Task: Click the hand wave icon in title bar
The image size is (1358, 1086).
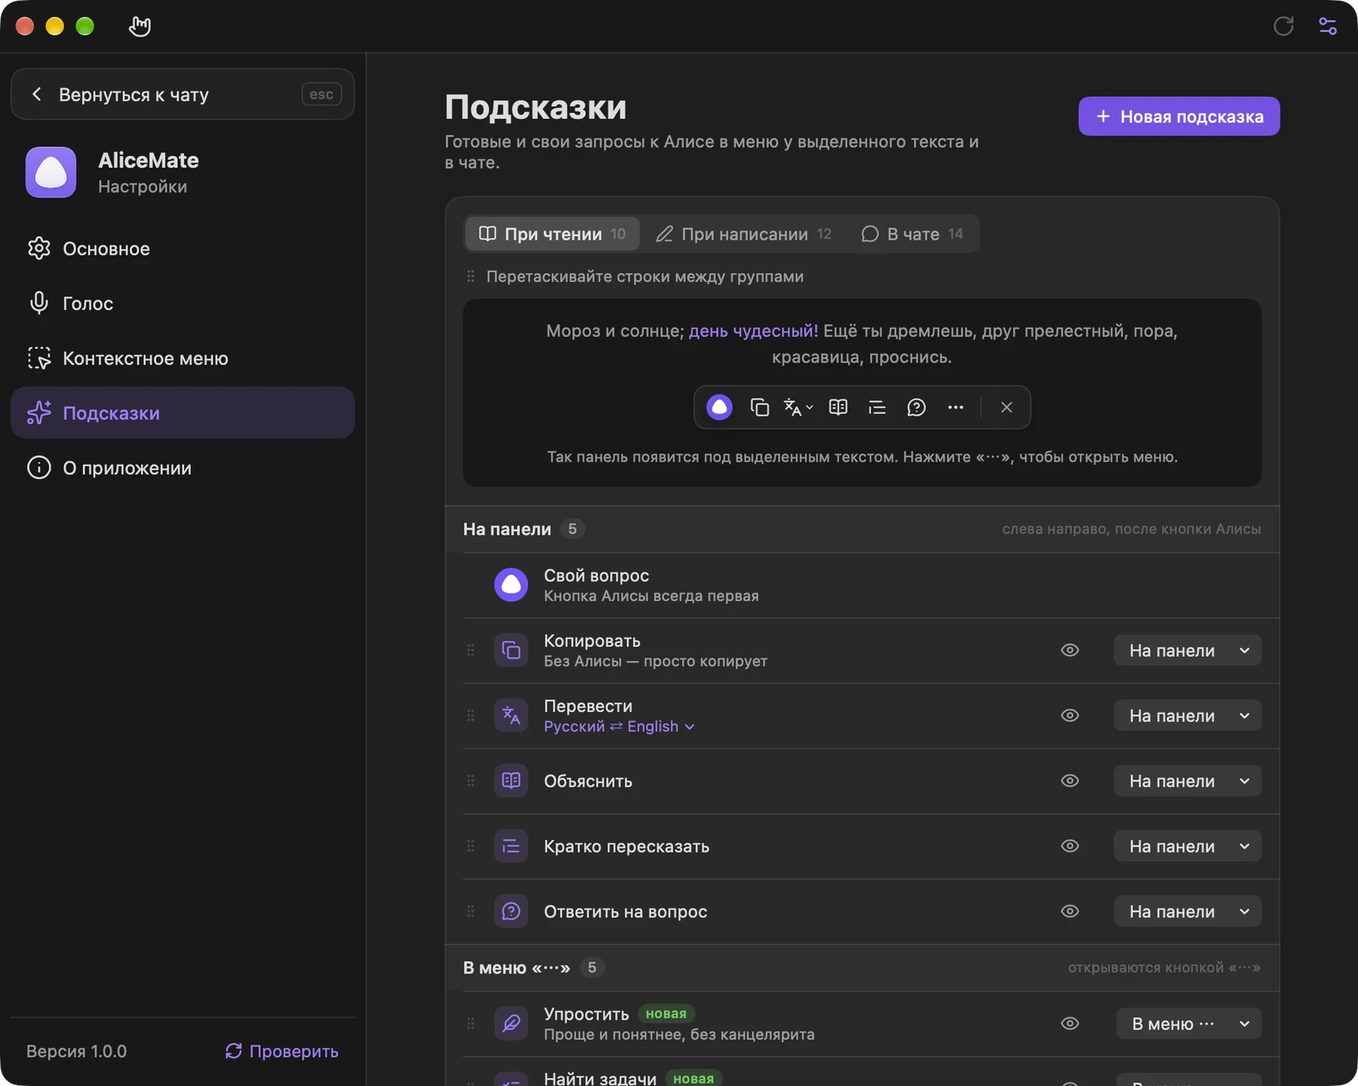Action: click(140, 26)
